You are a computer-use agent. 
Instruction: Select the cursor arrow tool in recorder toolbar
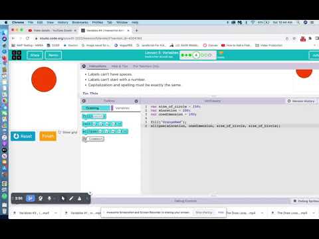[63, 199]
